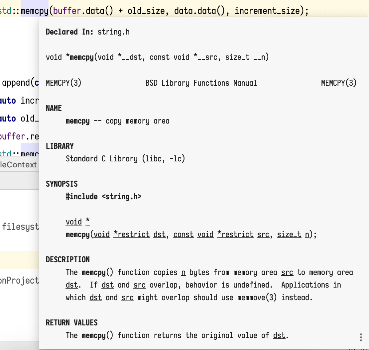Click string.h in the Declared In line
This screenshot has width=369, height=350.
point(113,32)
